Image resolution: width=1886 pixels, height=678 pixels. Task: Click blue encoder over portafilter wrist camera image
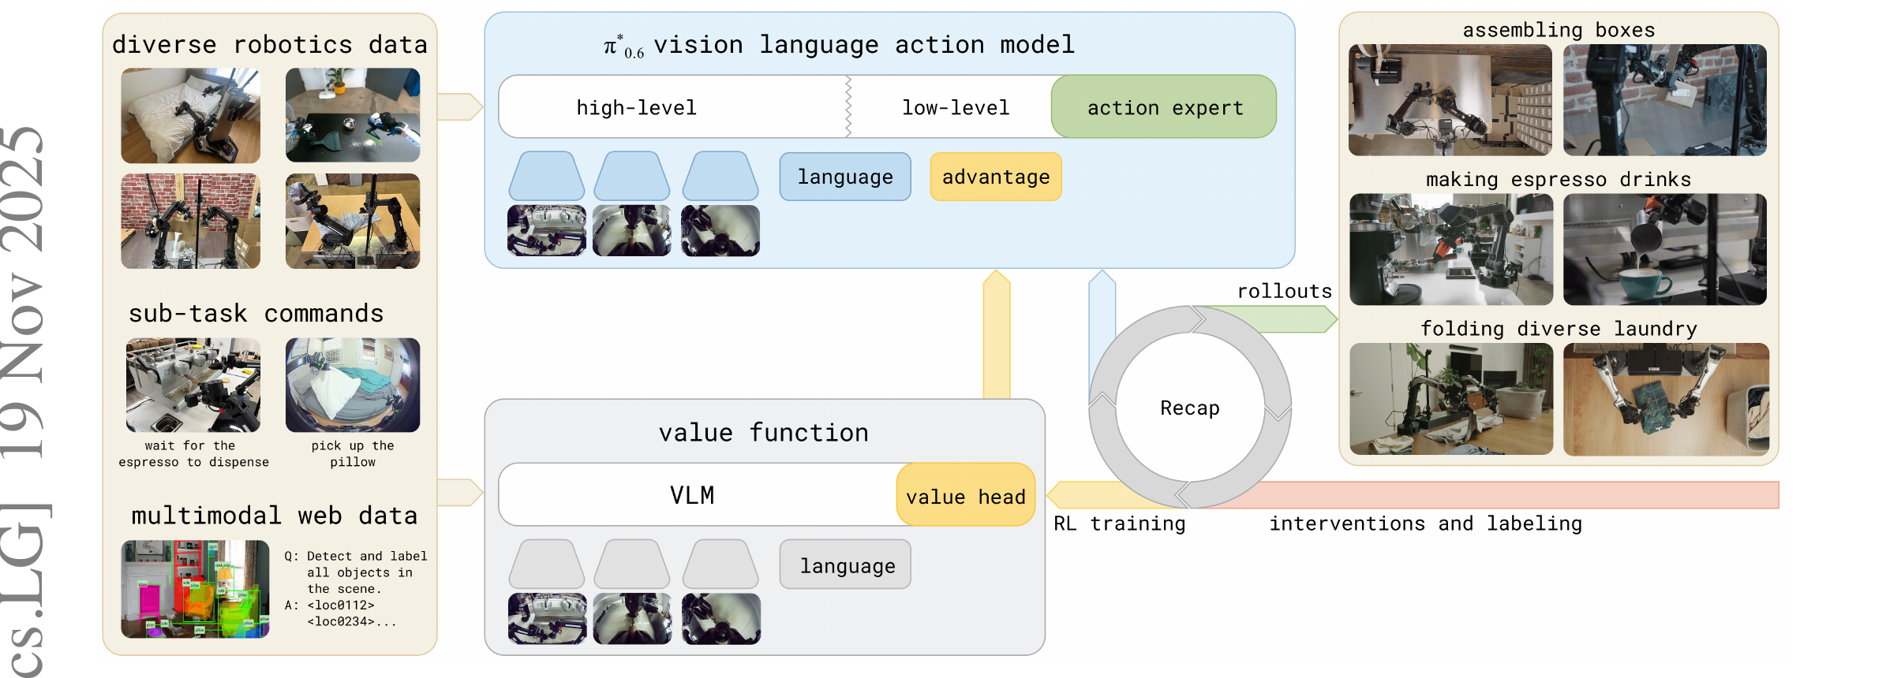[632, 176]
